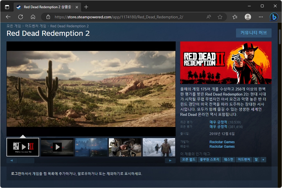Add this page to favorites star

220,17
